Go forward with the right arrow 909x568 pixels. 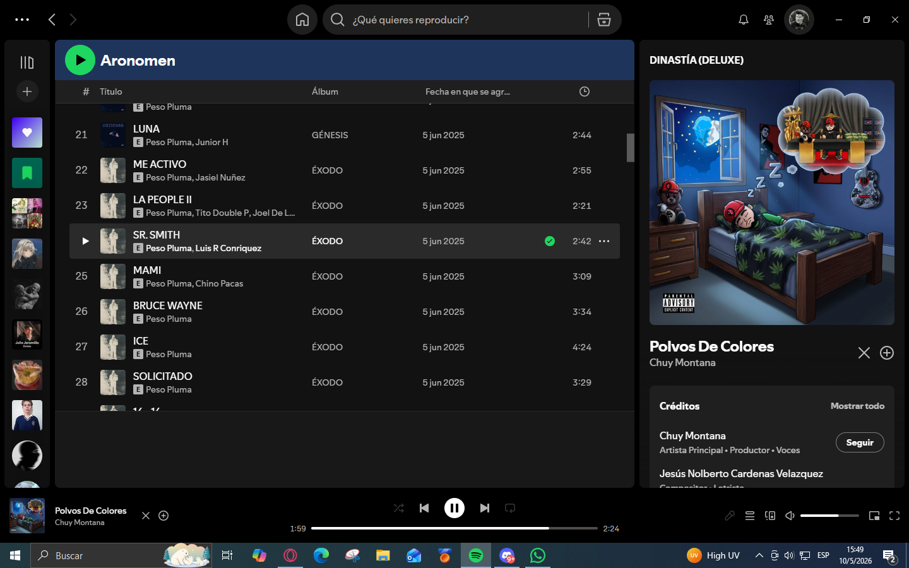tap(73, 20)
